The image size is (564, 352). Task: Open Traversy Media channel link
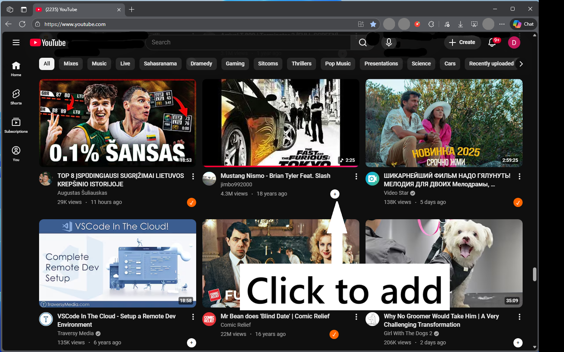pos(75,334)
